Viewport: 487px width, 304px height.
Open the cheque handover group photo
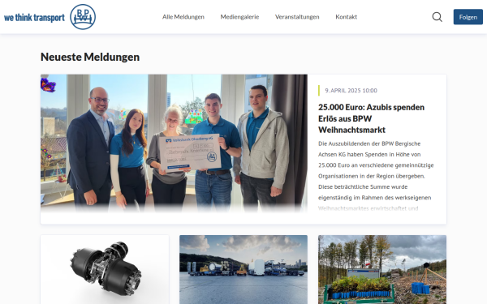click(174, 143)
